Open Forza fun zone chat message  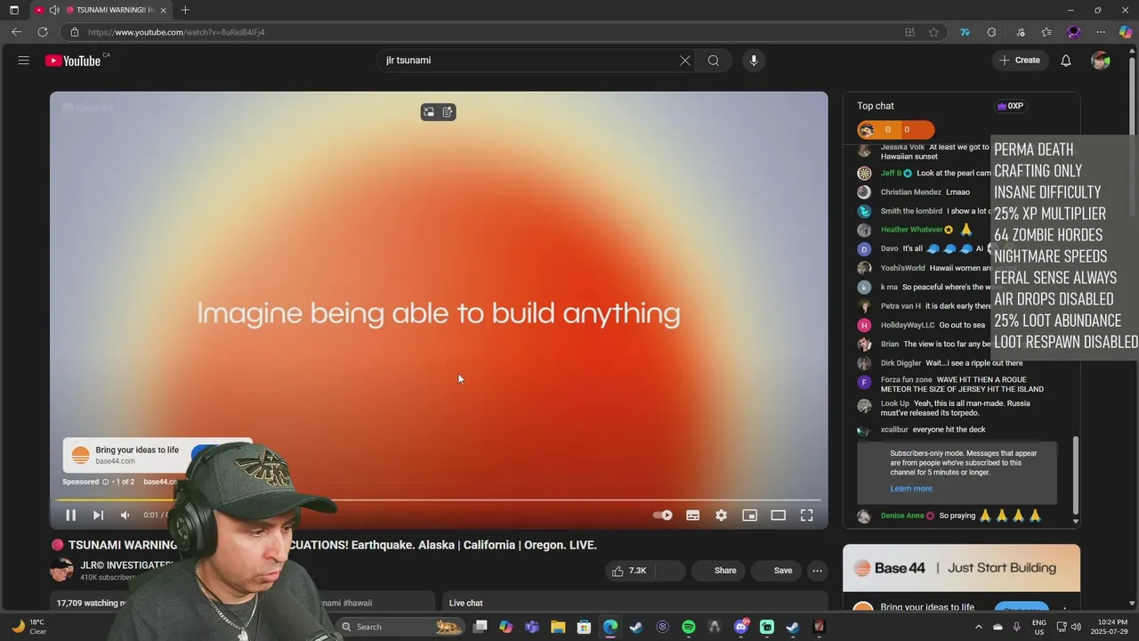tap(952, 384)
